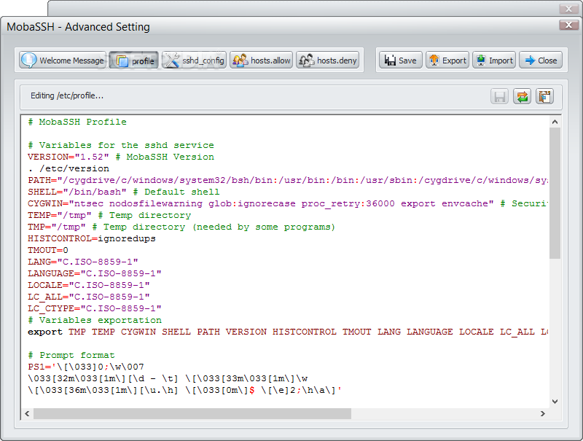This screenshot has height=441, width=583.
Task: Click the 'export' keyword line
Action: [288, 332]
